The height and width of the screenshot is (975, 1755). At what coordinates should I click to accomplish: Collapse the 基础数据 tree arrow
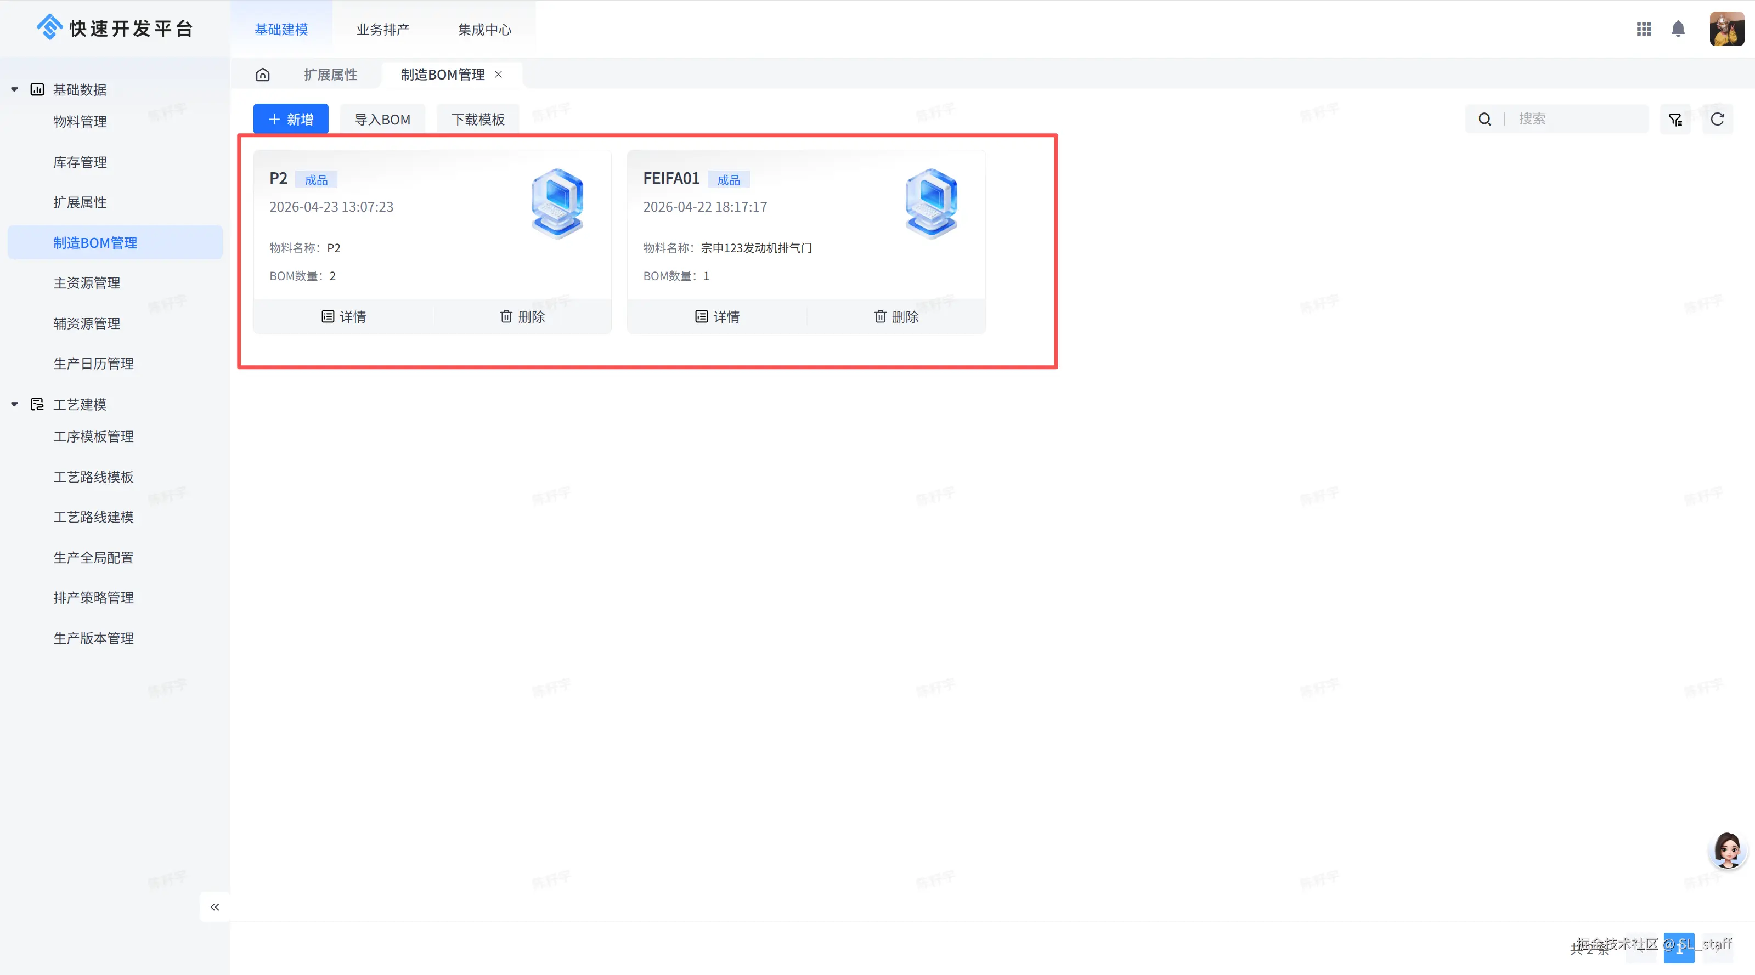coord(14,89)
